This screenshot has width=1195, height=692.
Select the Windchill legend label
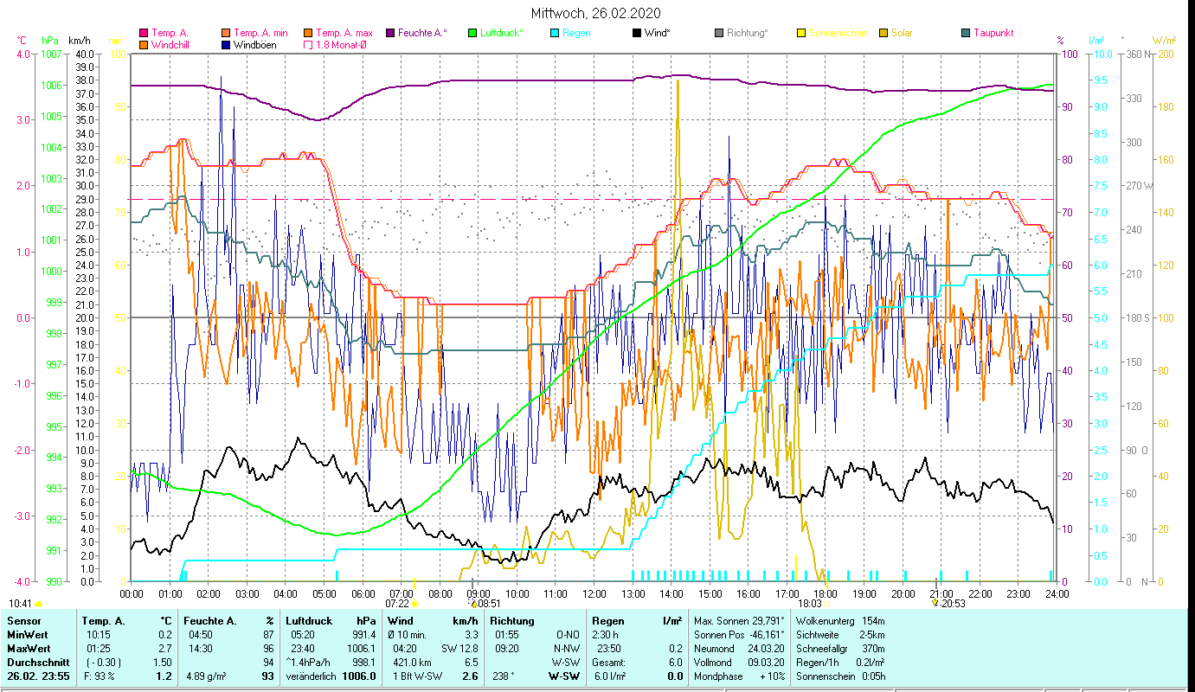pos(173,45)
